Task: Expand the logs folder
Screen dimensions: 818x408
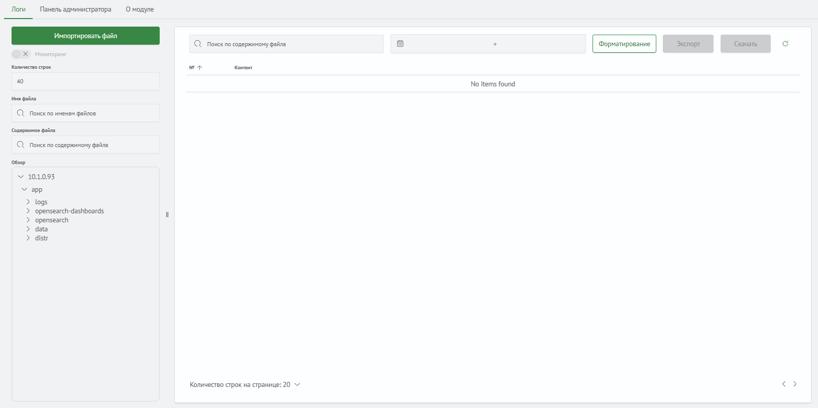Action: (x=28, y=202)
